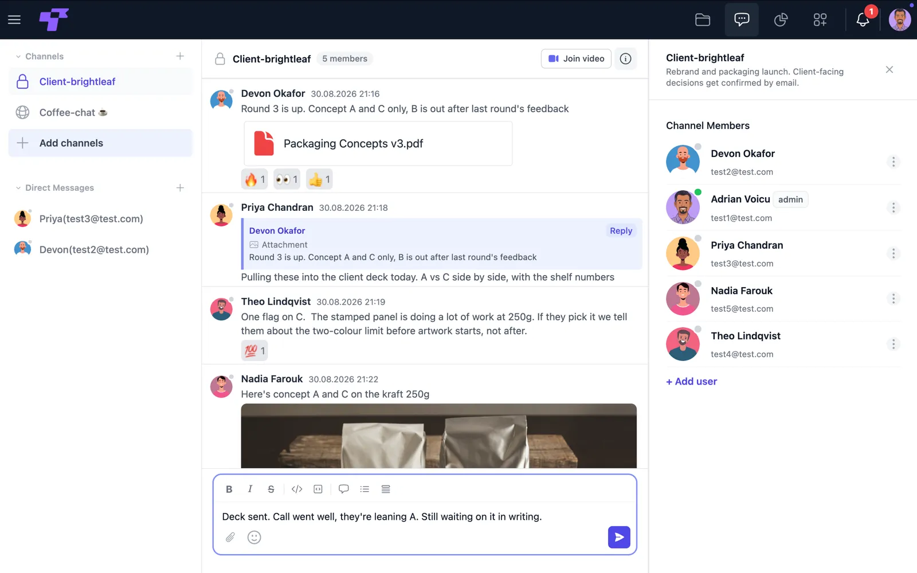Open options menu for Adrian Voicu
Screen dimensions: 917x573
tap(893, 207)
